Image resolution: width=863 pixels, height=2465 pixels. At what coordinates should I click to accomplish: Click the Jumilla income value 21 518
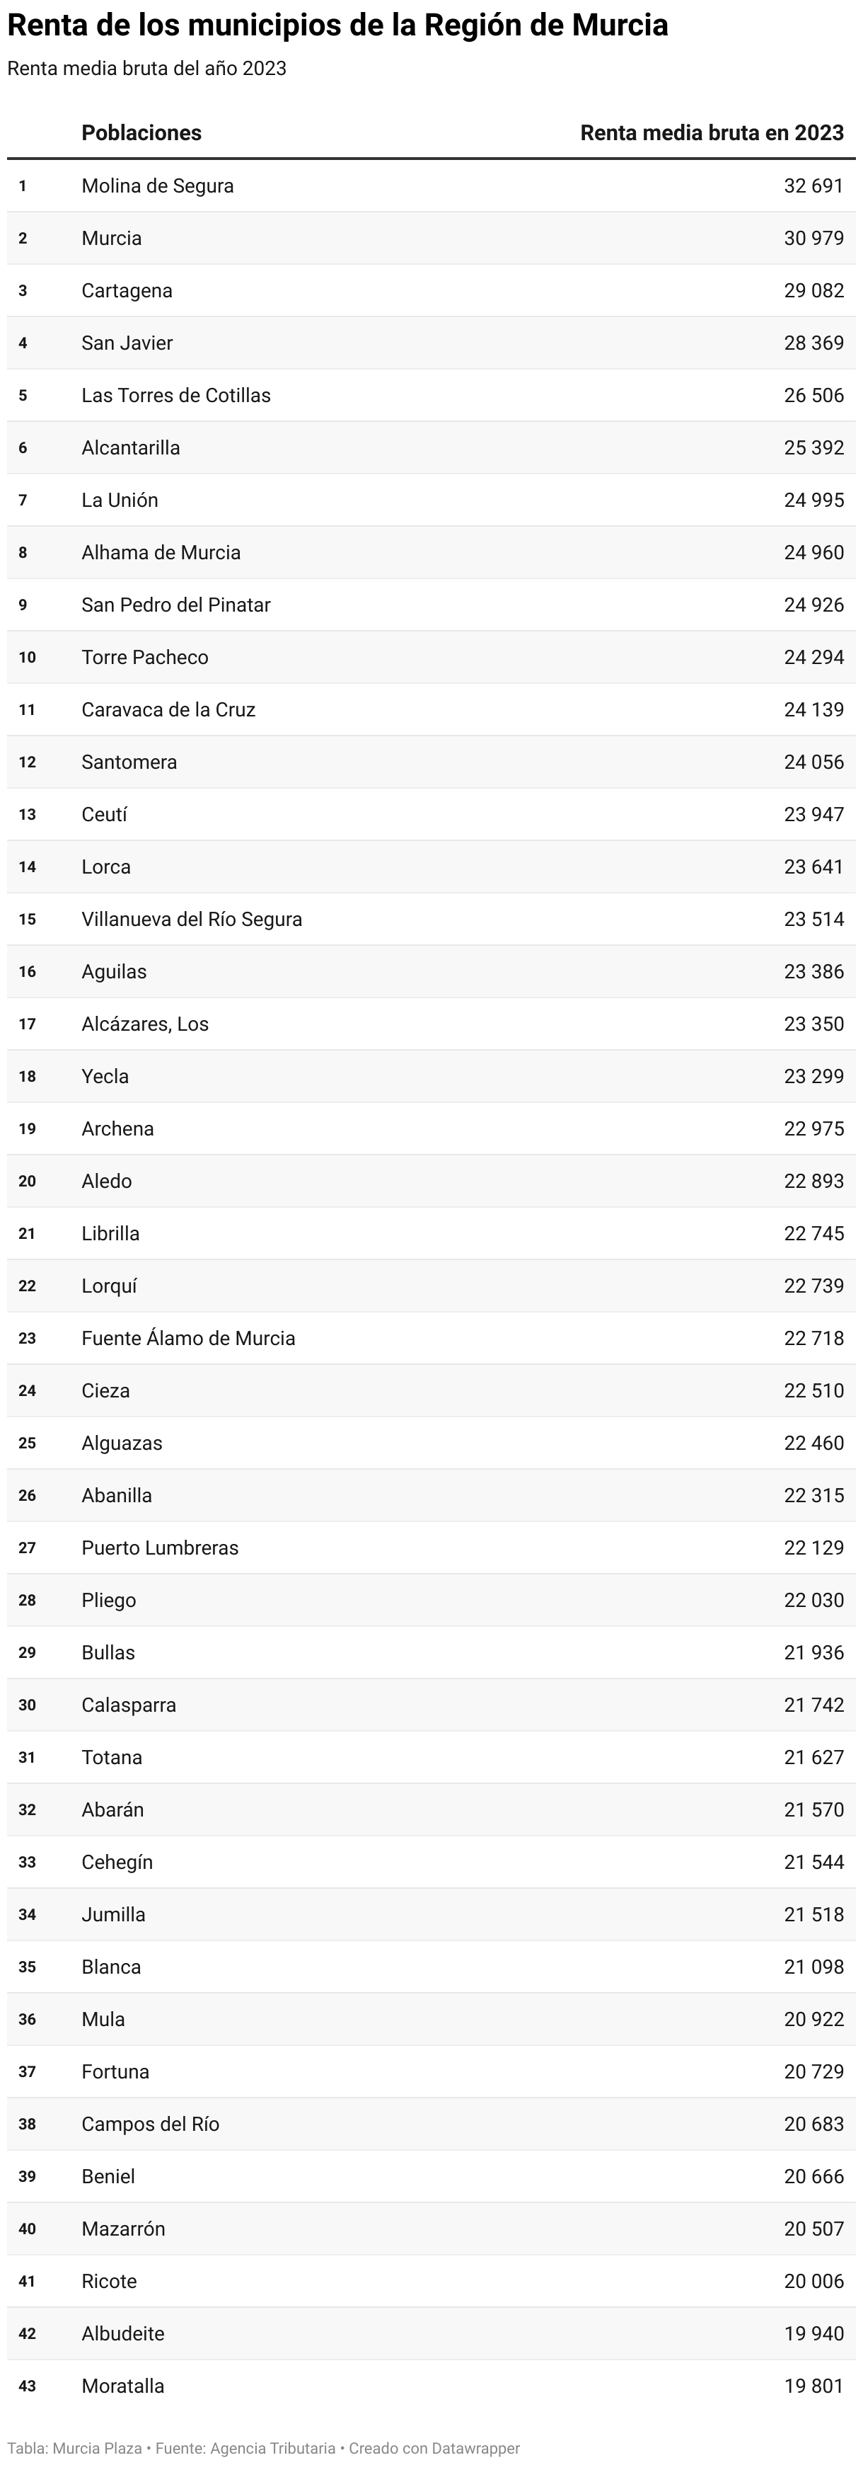(x=813, y=1915)
